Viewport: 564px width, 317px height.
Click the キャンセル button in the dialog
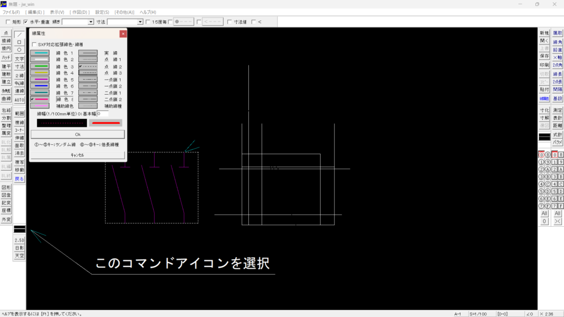point(77,155)
